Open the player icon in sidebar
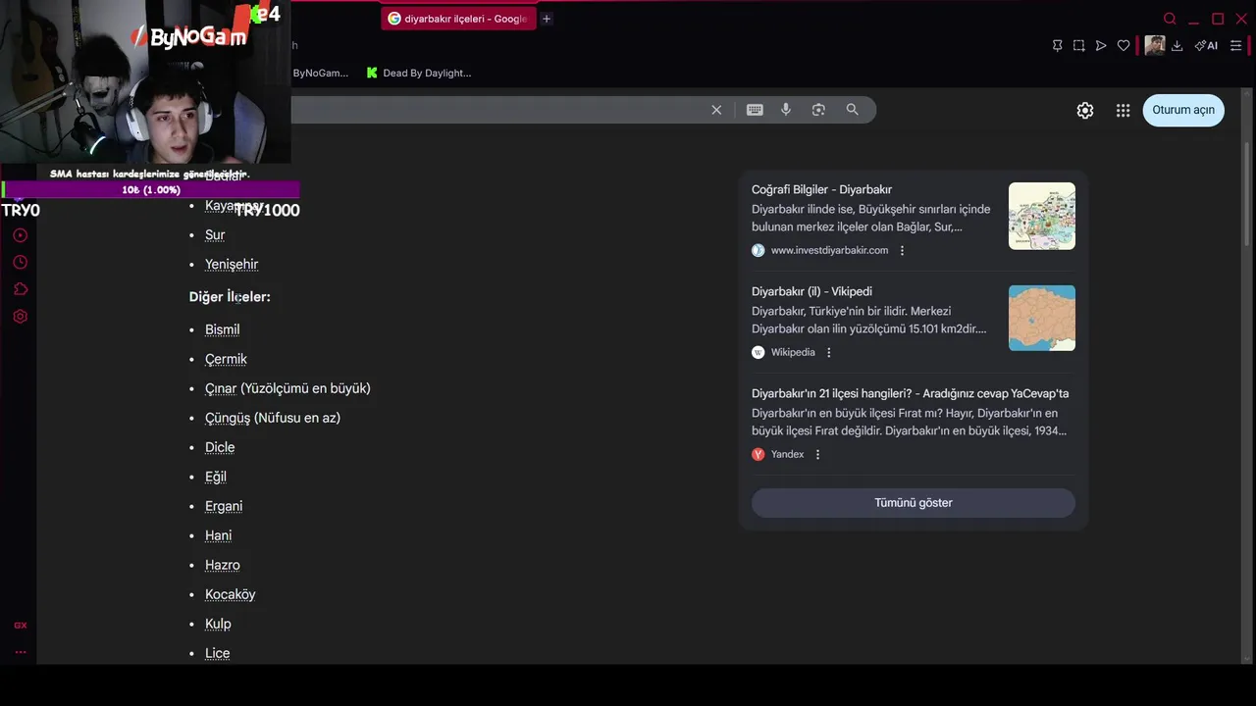The image size is (1256, 706). coord(21,235)
